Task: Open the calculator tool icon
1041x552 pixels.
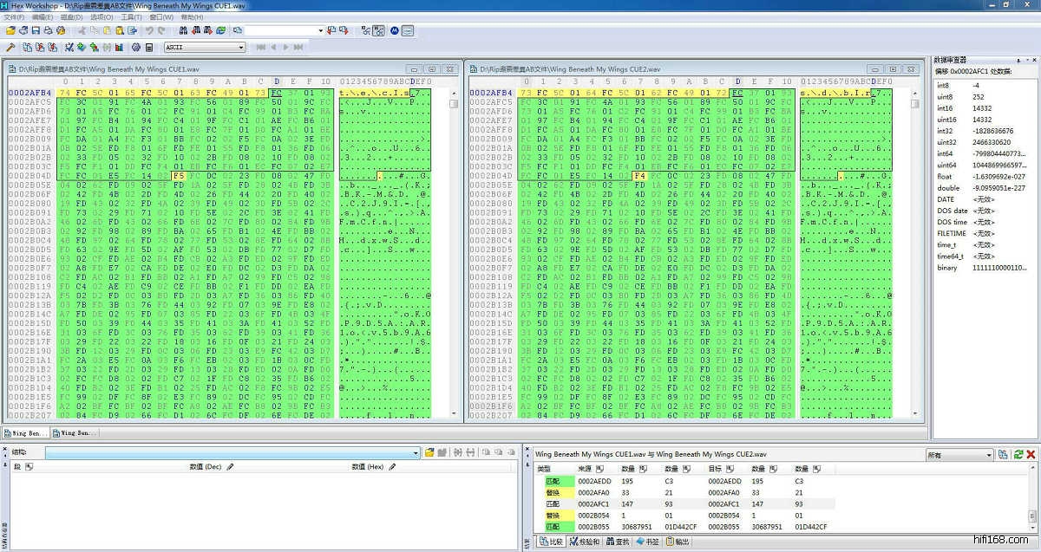Action: tap(149, 47)
